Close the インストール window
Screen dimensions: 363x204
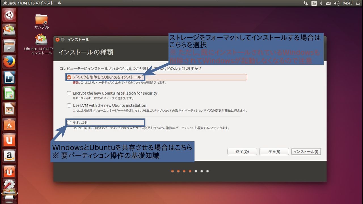point(57,40)
